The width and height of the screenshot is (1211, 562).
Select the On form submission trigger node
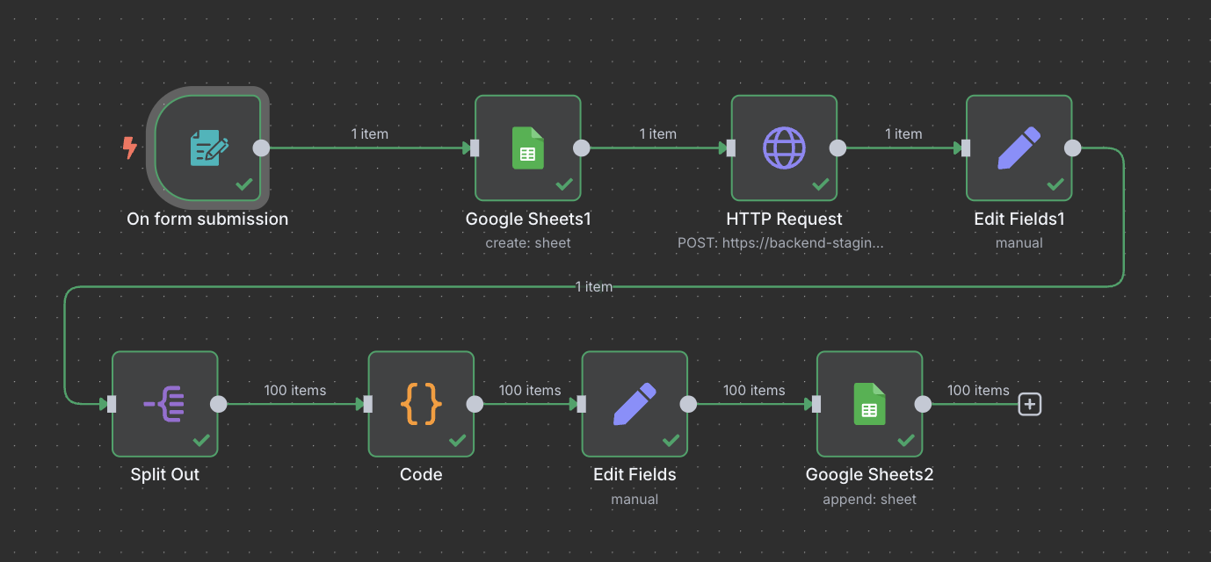[x=208, y=148]
